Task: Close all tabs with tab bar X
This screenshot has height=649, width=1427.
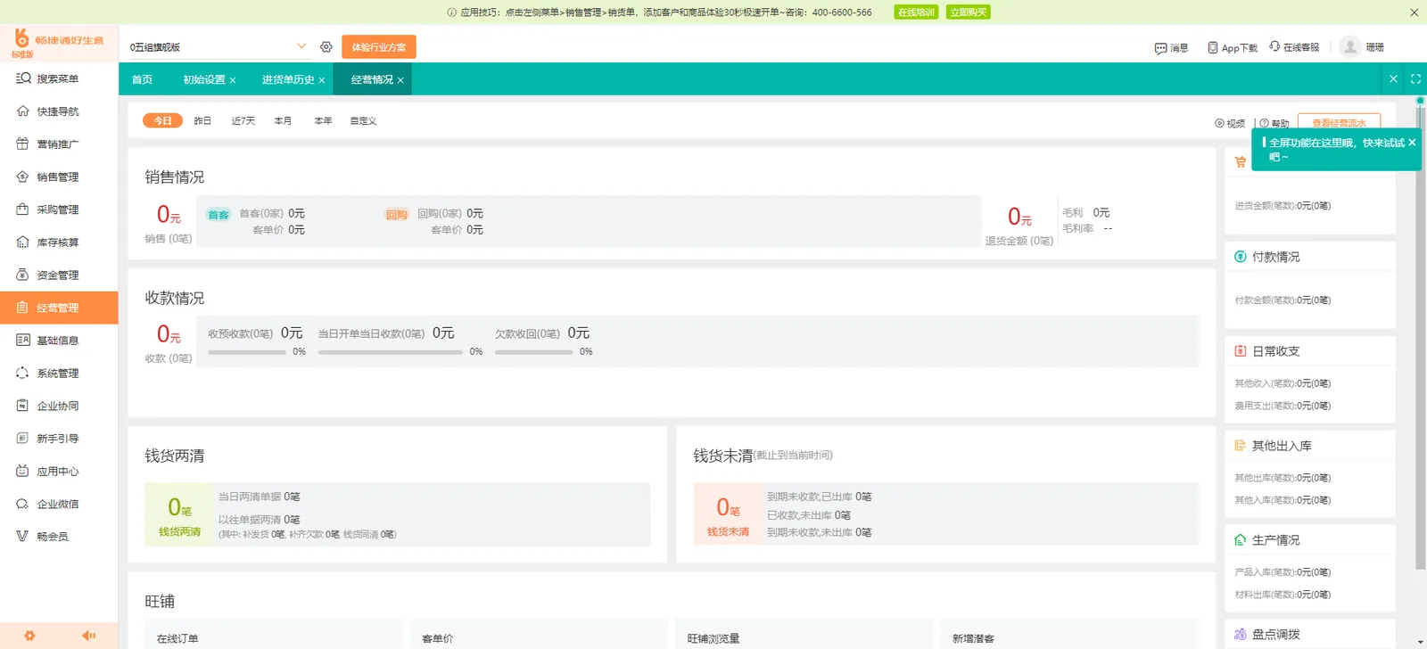Action: pyautogui.click(x=1393, y=79)
